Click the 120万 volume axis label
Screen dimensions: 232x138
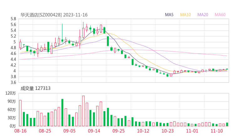point(11,93)
